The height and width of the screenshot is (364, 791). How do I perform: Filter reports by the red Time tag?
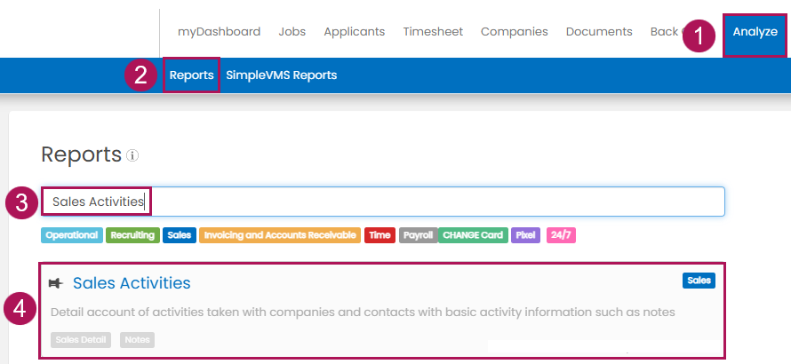(x=380, y=235)
